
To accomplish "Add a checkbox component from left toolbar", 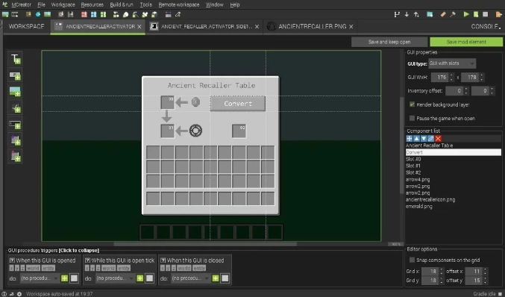I will pos(15,108).
